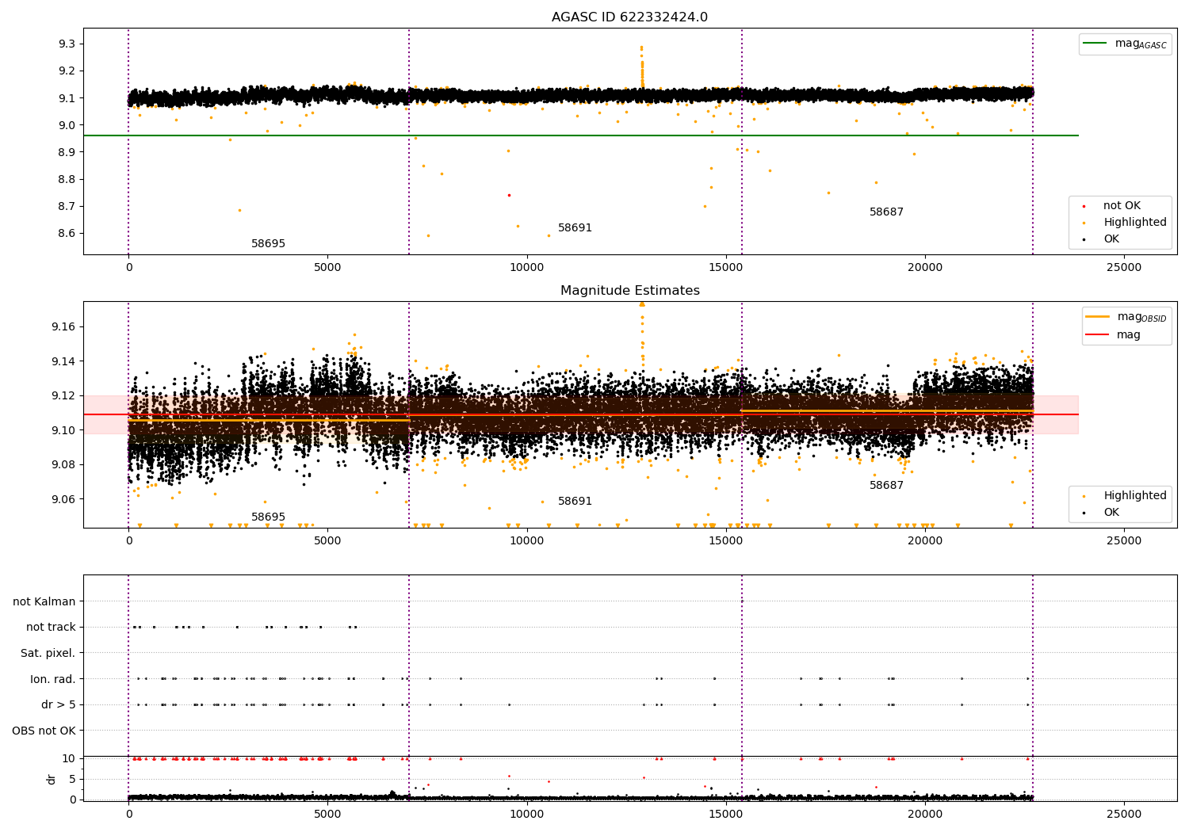Select the 58695 annotation in the middle plot
Image resolution: width=1189 pixels, height=832 pixels.
click(268, 517)
